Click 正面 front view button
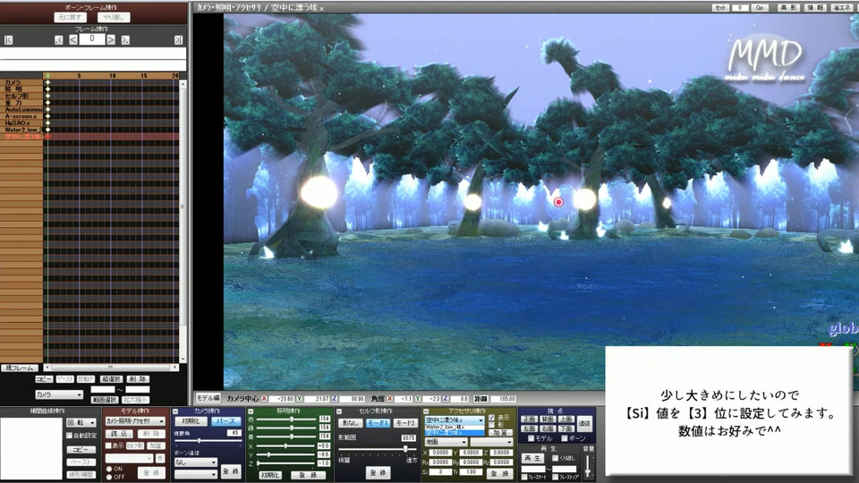This screenshot has height=483, width=859. [529, 419]
